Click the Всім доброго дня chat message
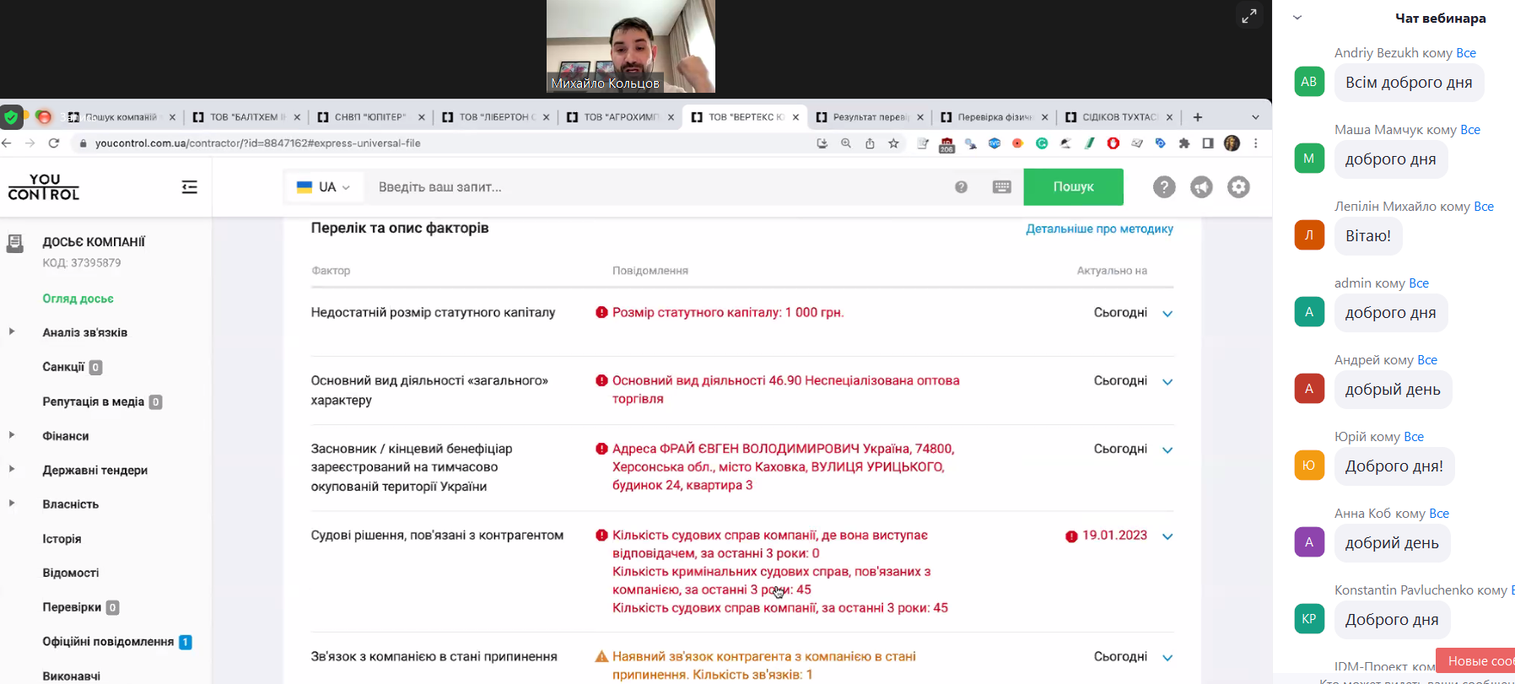 pyautogui.click(x=1409, y=83)
